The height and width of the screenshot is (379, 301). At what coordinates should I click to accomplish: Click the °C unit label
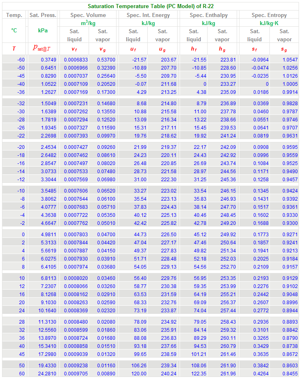[14, 30]
